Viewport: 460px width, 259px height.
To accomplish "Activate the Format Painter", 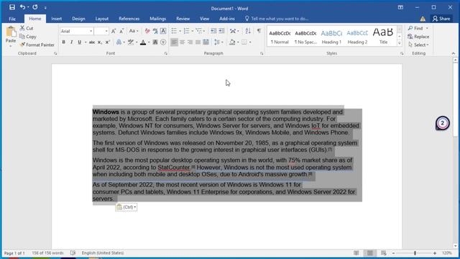I will [37, 45].
